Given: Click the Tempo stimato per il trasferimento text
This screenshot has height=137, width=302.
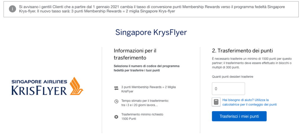Looking at the screenshot, I should click(x=145, y=103).
